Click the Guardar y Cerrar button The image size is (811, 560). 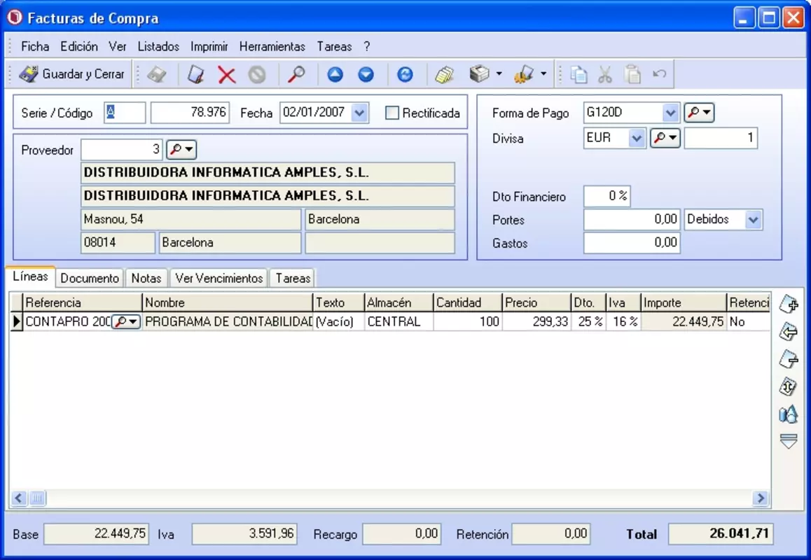click(72, 74)
